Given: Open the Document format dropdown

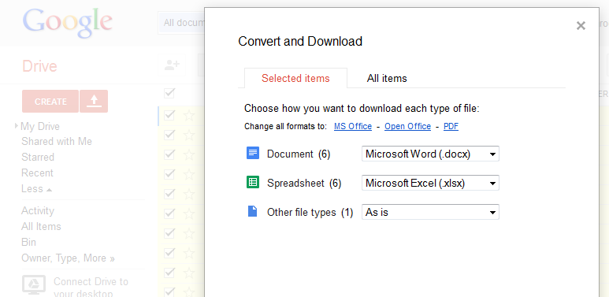Looking at the screenshot, I should click(430, 154).
